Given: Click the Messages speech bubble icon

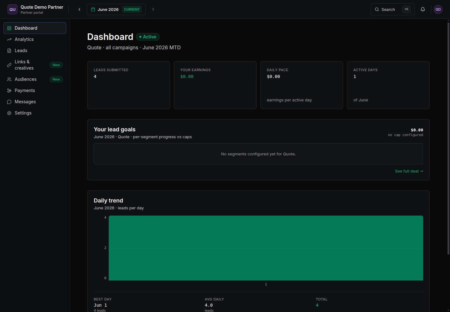Looking at the screenshot, I should click(x=9, y=102).
